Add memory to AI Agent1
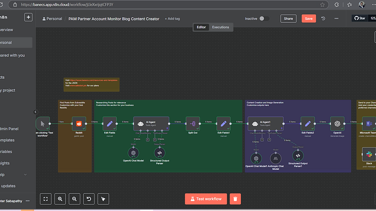The height and width of the screenshot is (211, 376). tap(262, 140)
